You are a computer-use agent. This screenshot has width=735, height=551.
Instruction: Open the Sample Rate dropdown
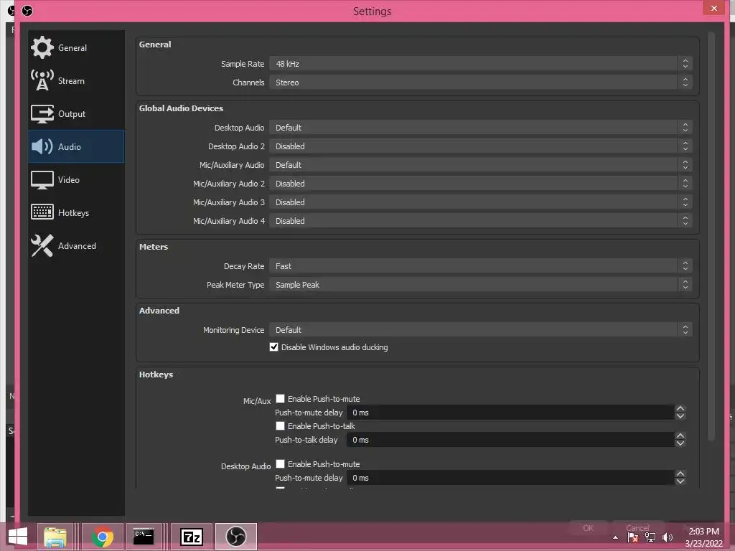[x=480, y=64]
